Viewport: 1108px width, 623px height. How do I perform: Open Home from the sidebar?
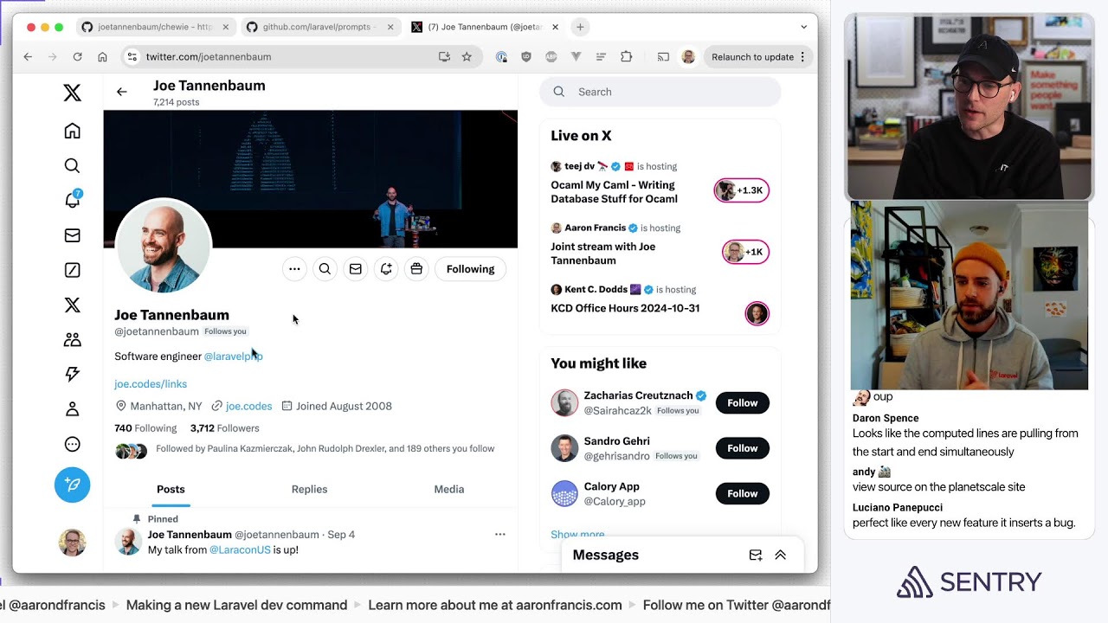point(73,131)
